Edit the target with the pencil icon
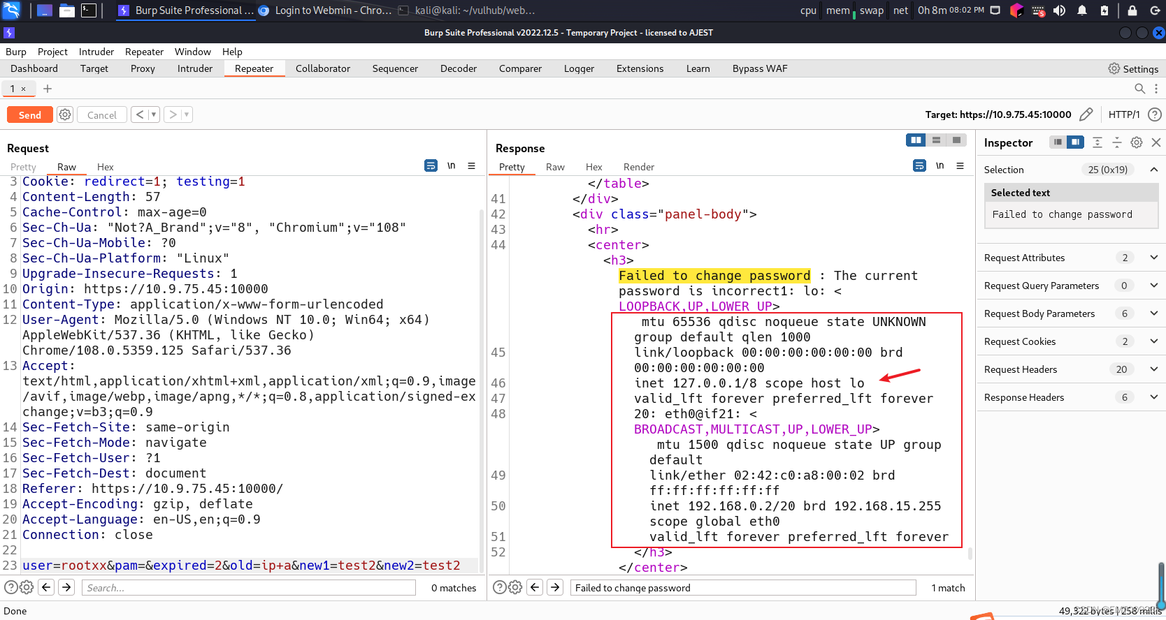 click(x=1086, y=114)
